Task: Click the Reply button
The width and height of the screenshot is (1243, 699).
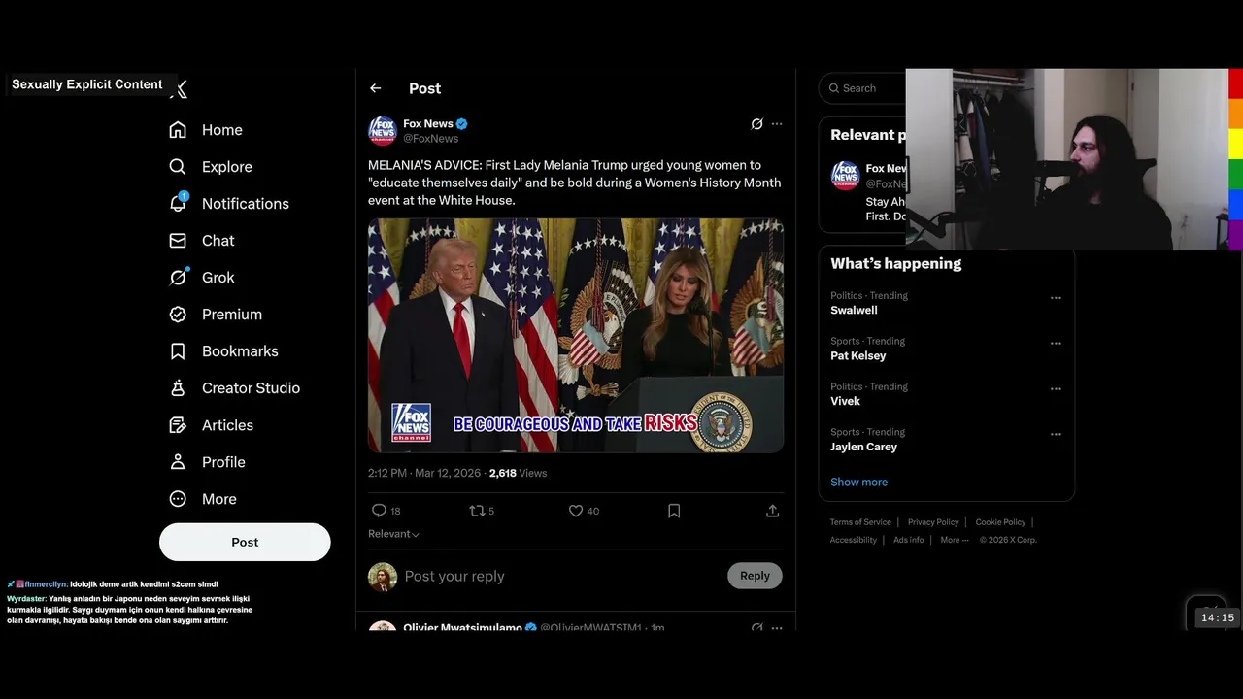Action: click(x=755, y=576)
